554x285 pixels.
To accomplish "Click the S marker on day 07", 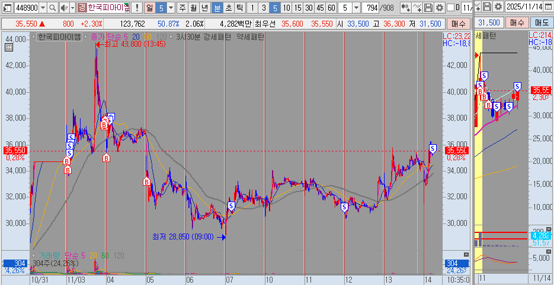I will click(231, 206).
